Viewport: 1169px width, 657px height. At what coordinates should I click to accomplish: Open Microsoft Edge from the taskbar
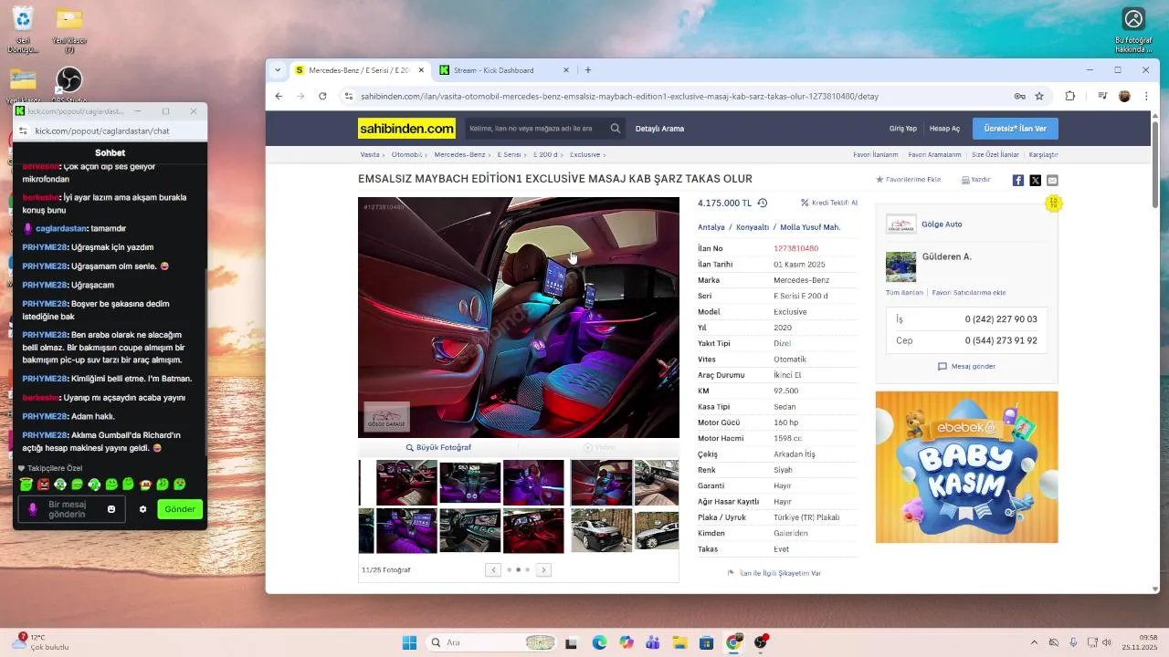click(x=599, y=642)
